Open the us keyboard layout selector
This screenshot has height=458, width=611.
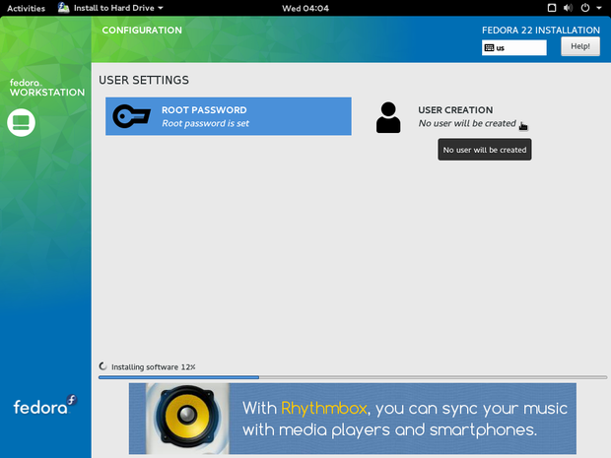(x=514, y=48)
